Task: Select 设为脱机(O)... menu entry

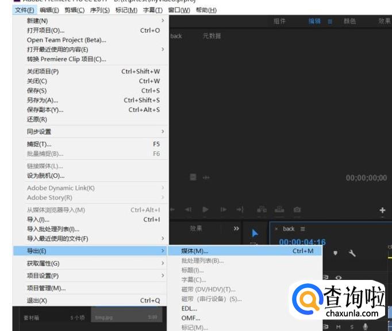Action: [90, 176]
